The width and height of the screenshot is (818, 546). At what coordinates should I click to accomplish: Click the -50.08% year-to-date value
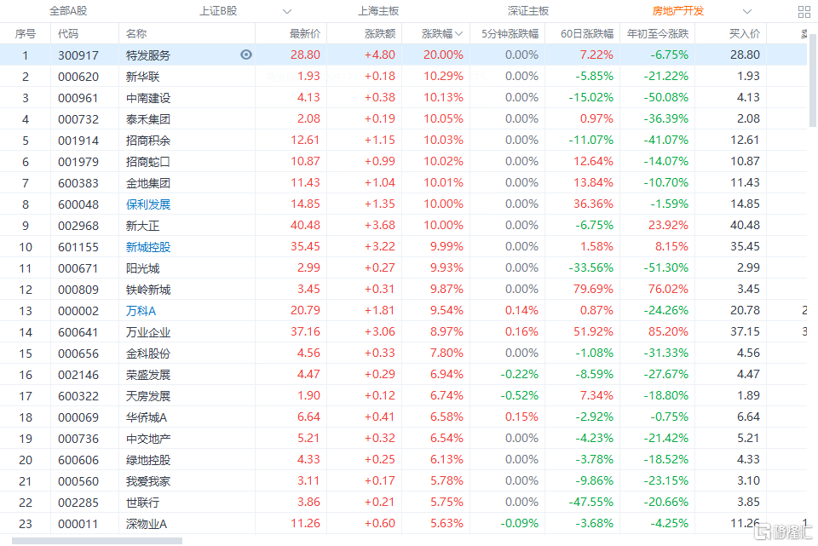pyautogui.click(x=665, y=97)
